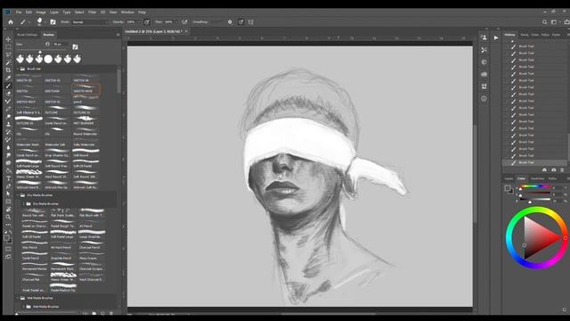This screenshot has width=570, height=321.
Task: Click the Share icon at top right
Action: (566, 22)
